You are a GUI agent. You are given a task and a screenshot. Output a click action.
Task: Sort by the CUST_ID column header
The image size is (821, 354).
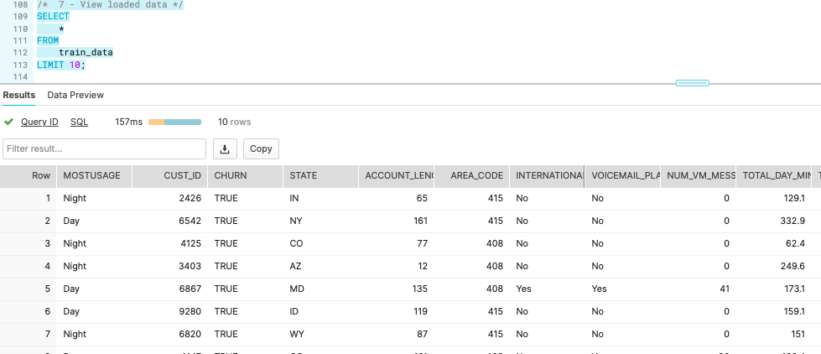[170, 176]
